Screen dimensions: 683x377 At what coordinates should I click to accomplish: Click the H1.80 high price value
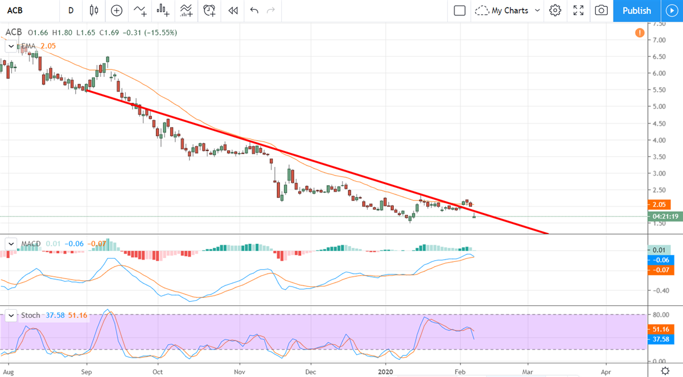pos(62,32)
